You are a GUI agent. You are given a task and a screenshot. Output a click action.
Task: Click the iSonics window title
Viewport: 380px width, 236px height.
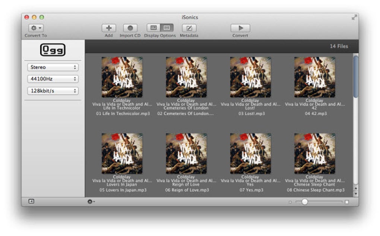[x=190, y=17]
